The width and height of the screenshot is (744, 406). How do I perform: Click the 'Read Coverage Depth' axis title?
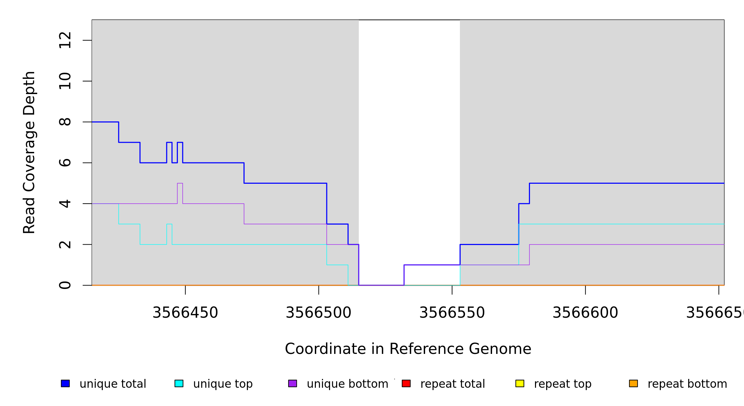coord(29,152)
